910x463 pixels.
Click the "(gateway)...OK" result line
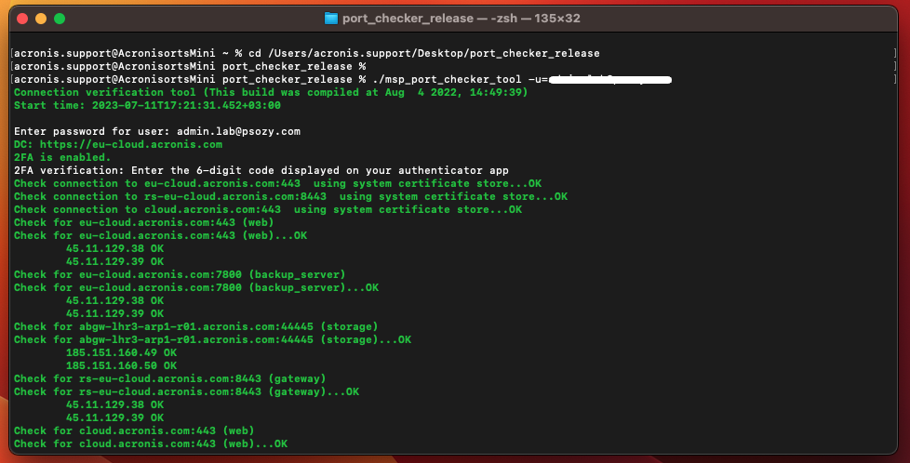tap(186, 391)
